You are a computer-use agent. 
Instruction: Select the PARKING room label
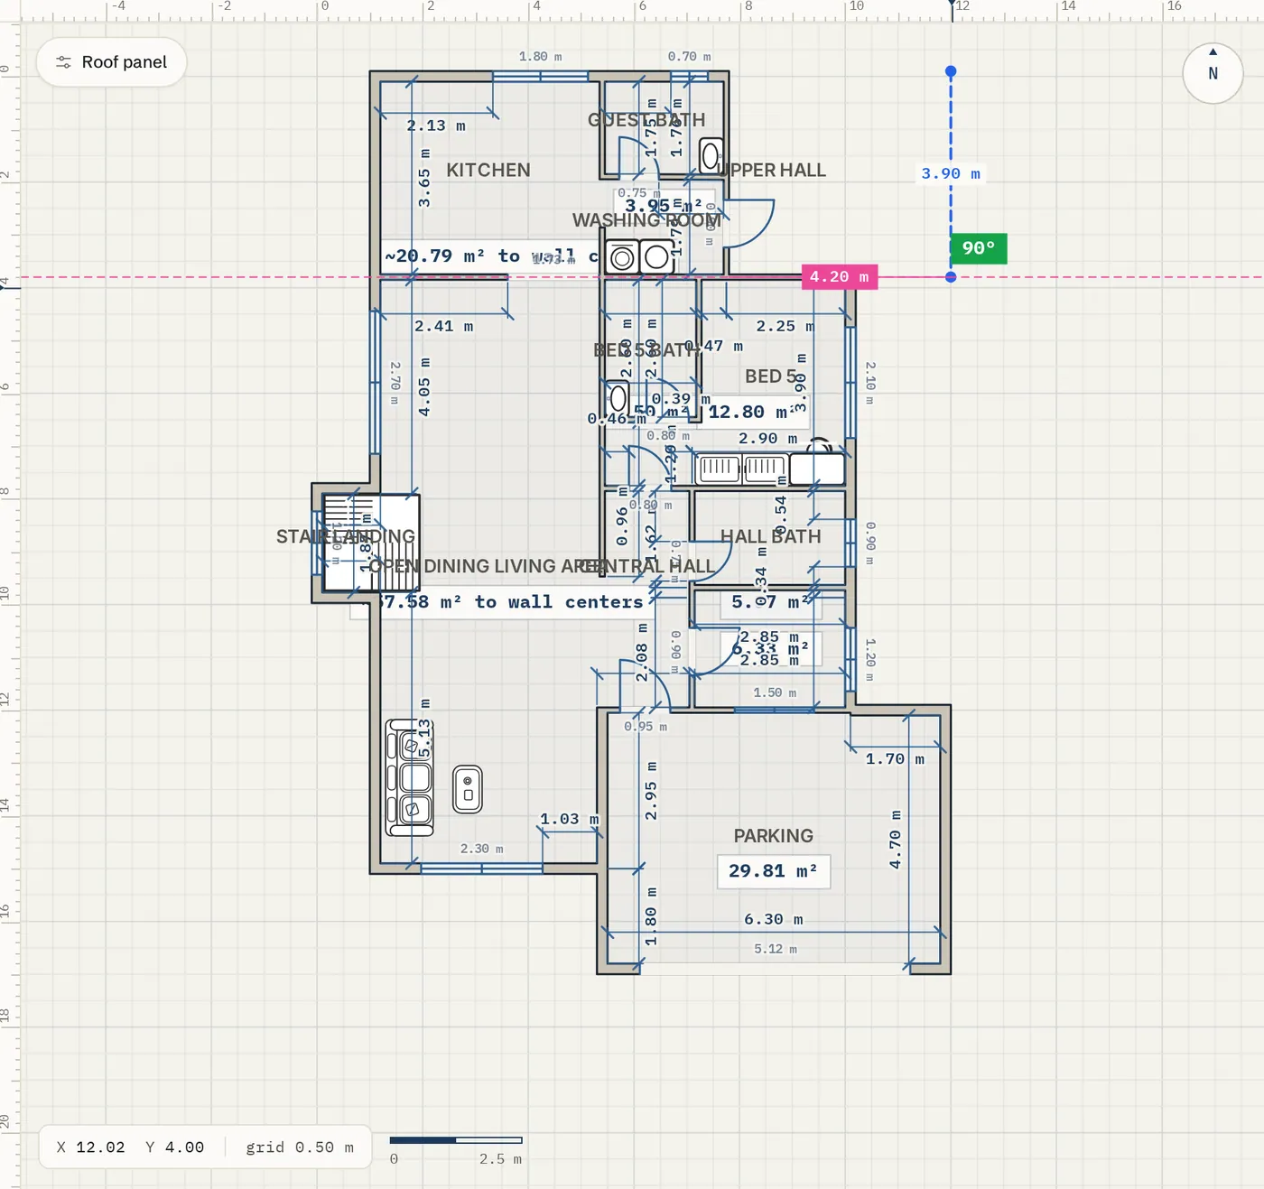pos(773,836)
